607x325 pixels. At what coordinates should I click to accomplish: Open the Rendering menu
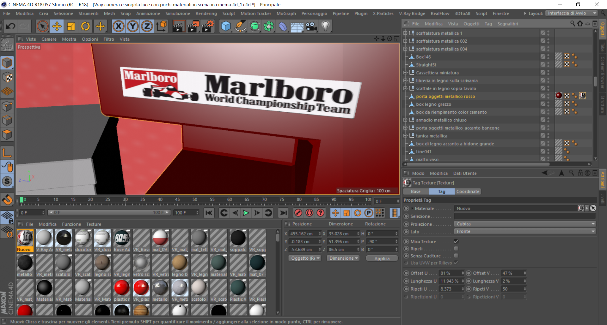pyautogui.click(x=206, y=14)
